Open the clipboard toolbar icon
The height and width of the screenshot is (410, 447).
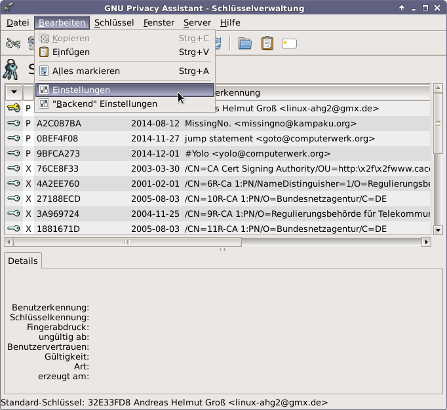(x=267, y=44)
